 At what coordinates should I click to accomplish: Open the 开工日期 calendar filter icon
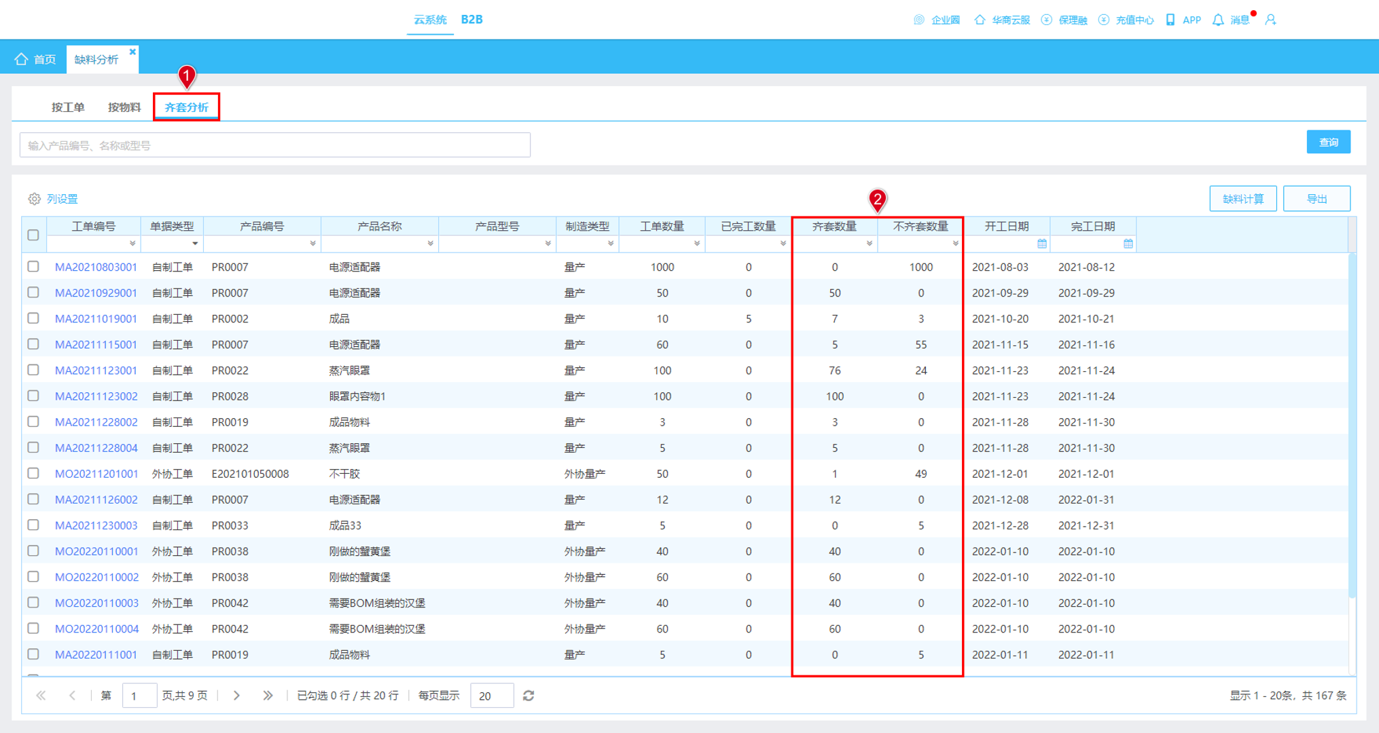1042,243
